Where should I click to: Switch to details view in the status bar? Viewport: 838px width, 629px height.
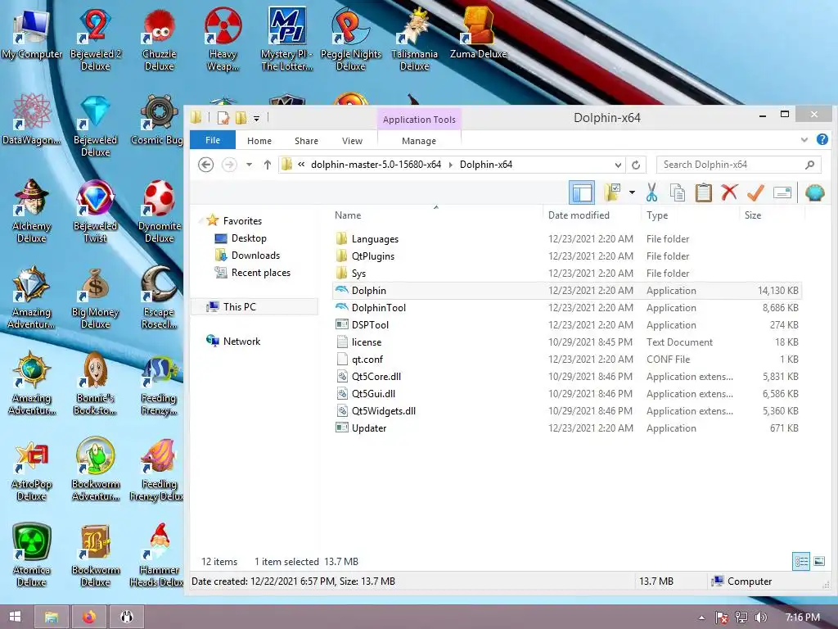coord(801,562)
